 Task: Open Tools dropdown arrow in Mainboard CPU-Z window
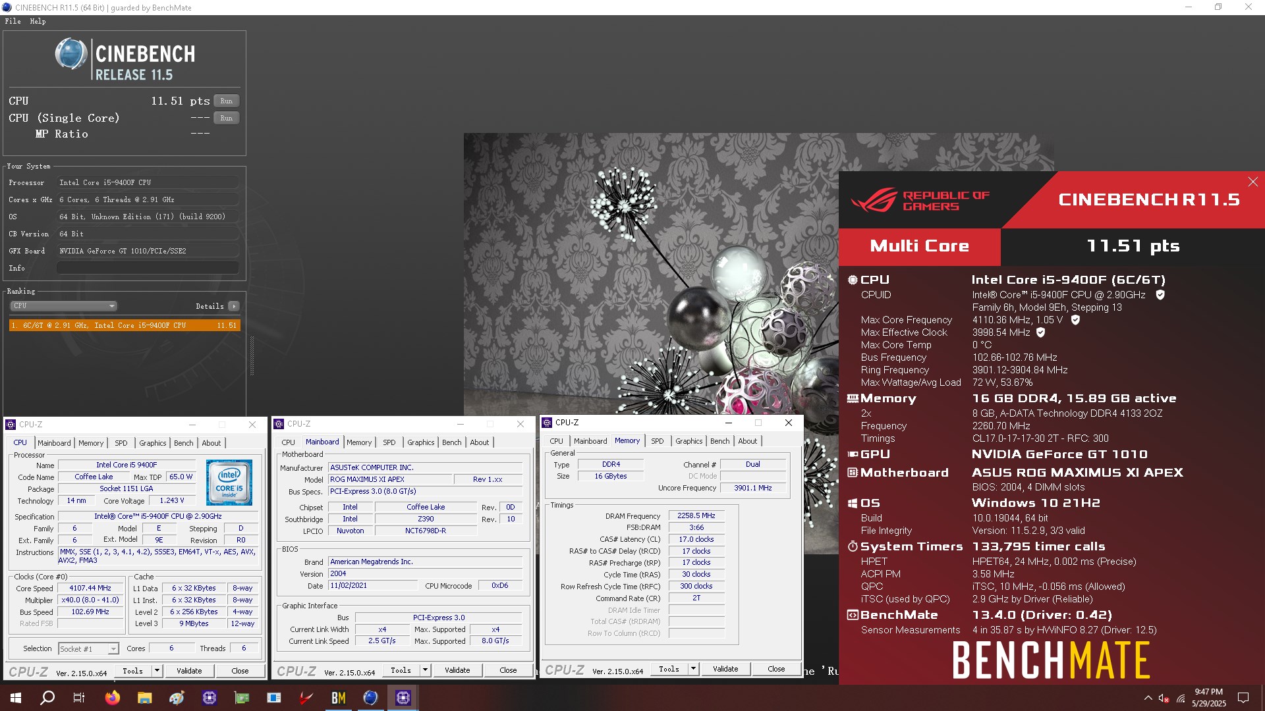(425, 670)
